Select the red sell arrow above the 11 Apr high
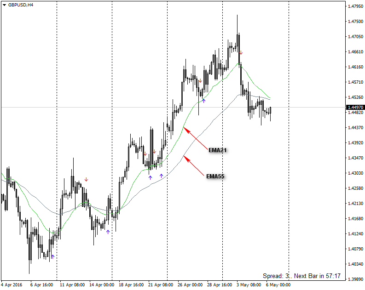Viewport: 365px width, 290px height. pyautogui.click(x=87, y=179)
